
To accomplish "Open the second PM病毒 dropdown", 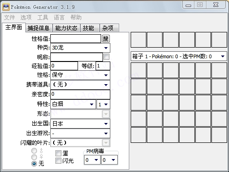I will point(109,160).
